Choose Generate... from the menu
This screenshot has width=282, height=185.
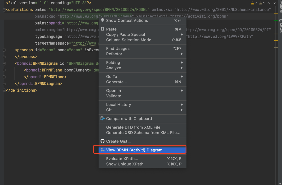tap(143, 82)
